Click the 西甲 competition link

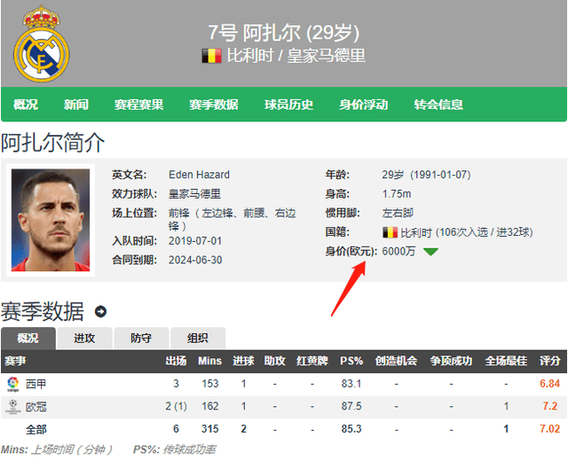coord(35,384)
